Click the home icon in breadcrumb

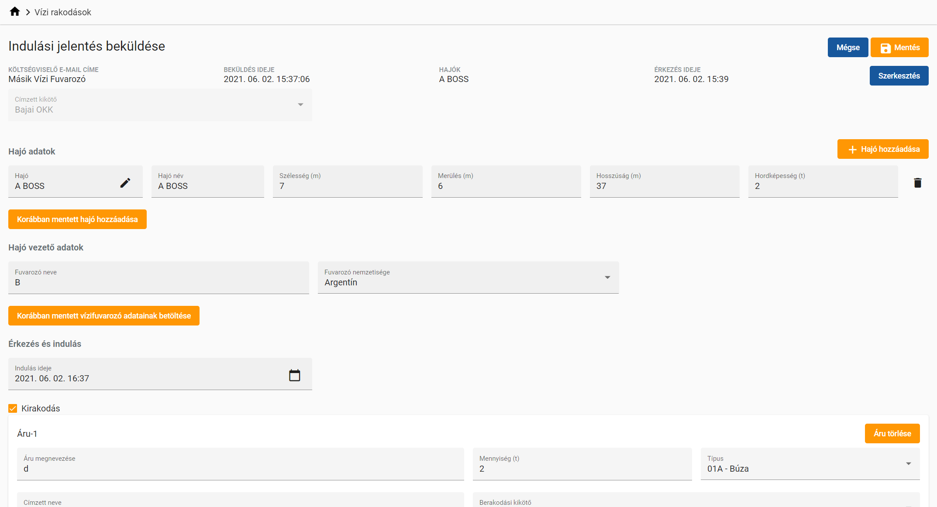coord(14,12)
